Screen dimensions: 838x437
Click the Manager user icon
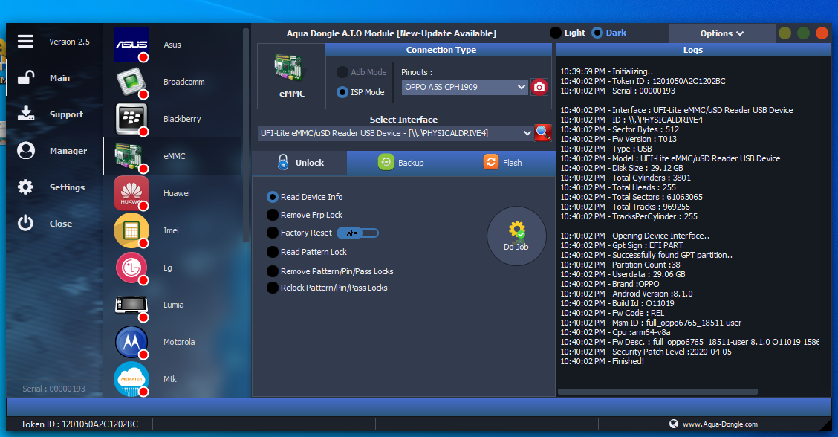pyautogui.click(x=26, y=150)
